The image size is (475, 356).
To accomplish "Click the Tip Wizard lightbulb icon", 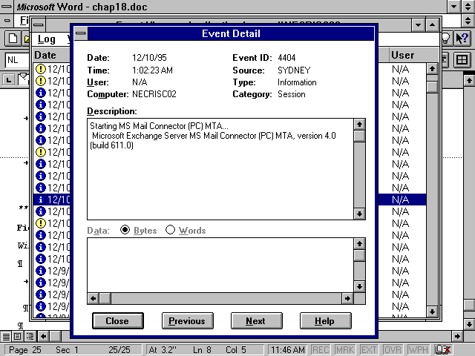I will coord(445,39).
